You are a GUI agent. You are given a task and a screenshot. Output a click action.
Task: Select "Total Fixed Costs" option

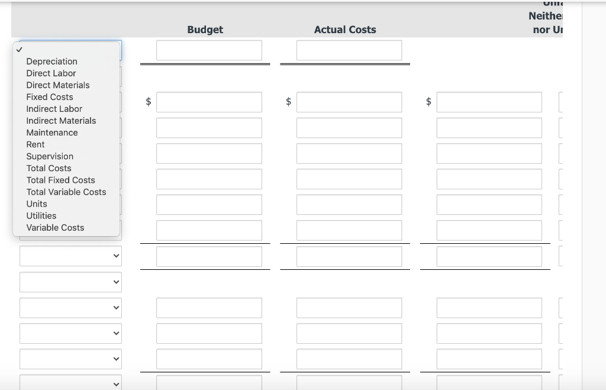pos(60,180)
